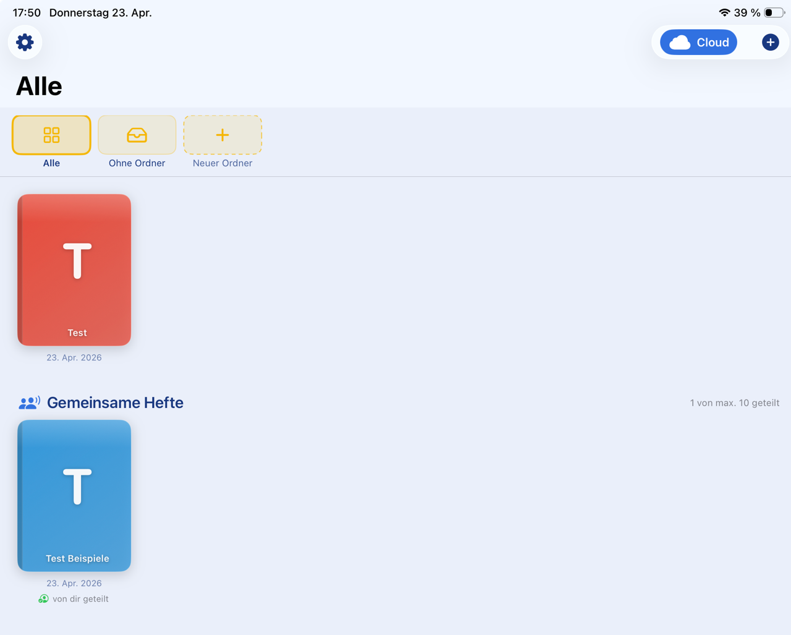791x635 pixels.
Task: Open the Ohne Ordner inbox tray icon
Action: coord(137,135)
